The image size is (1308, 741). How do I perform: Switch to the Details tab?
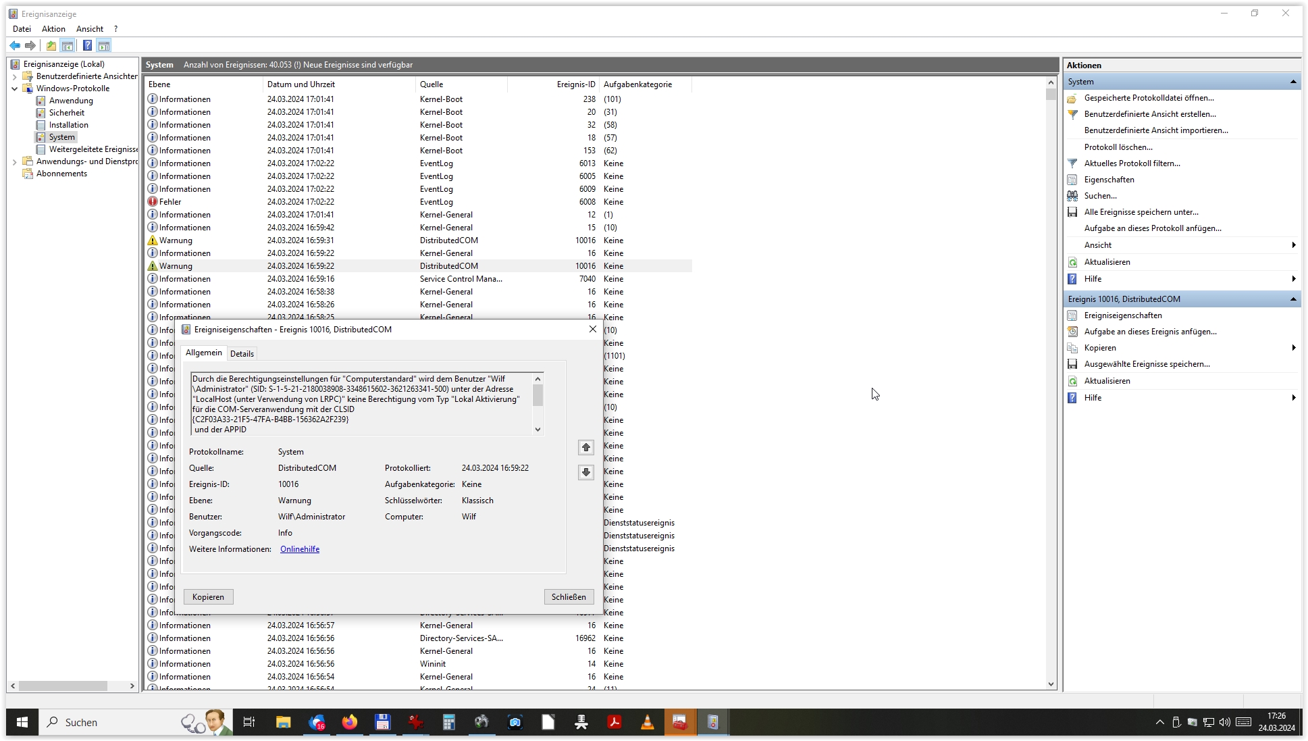point(242,354)
